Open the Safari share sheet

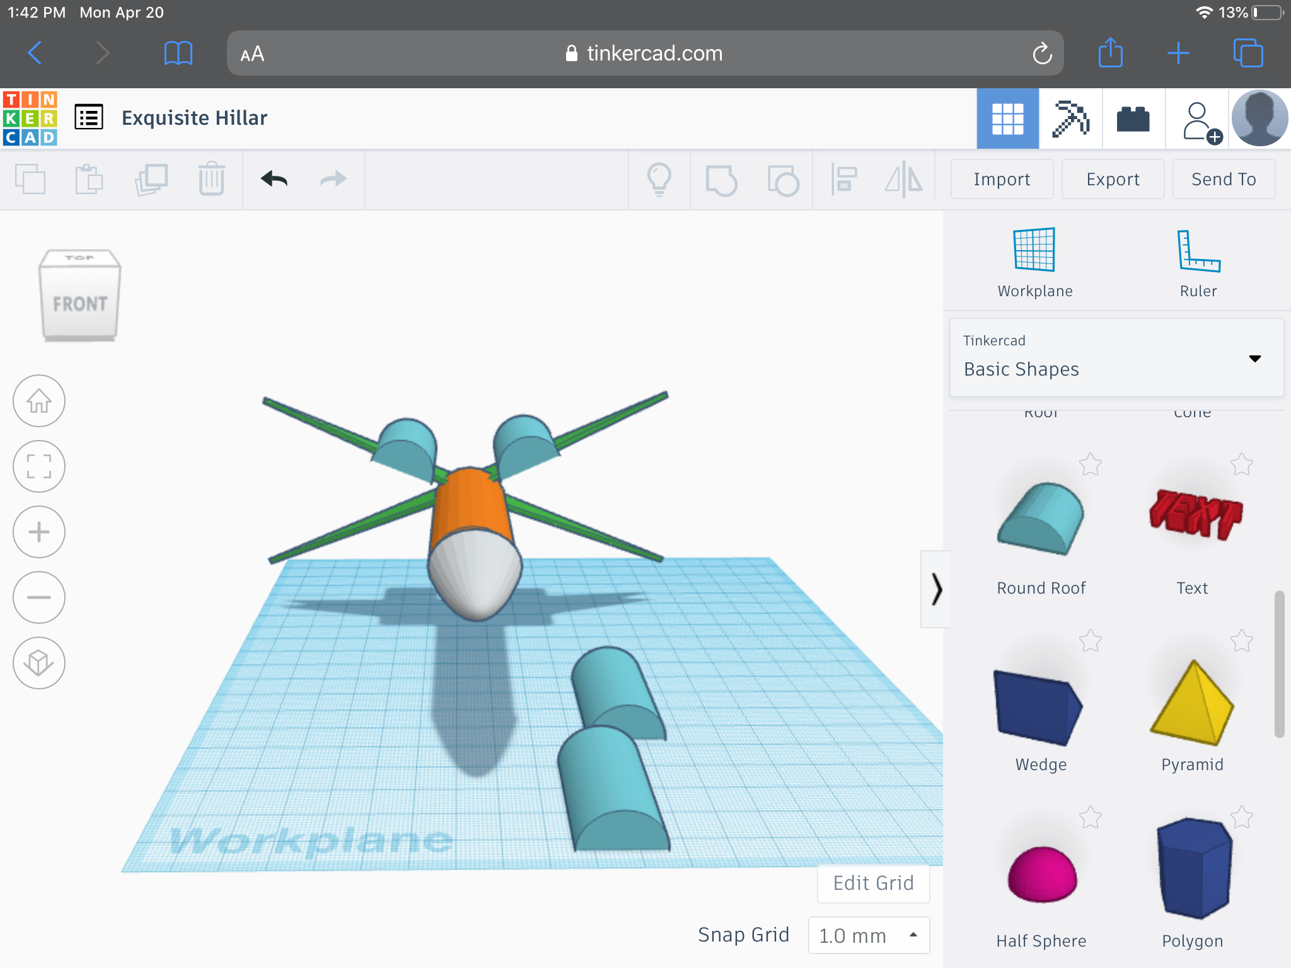[1111, 52]
